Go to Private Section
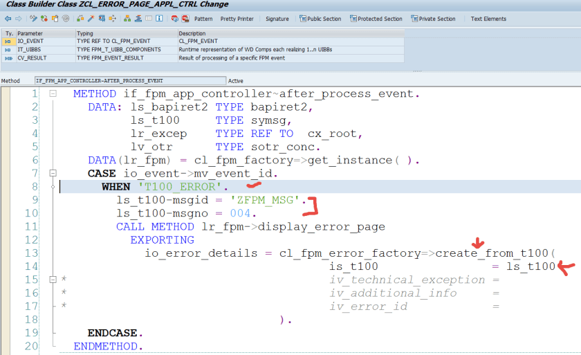 coord(432,19)
